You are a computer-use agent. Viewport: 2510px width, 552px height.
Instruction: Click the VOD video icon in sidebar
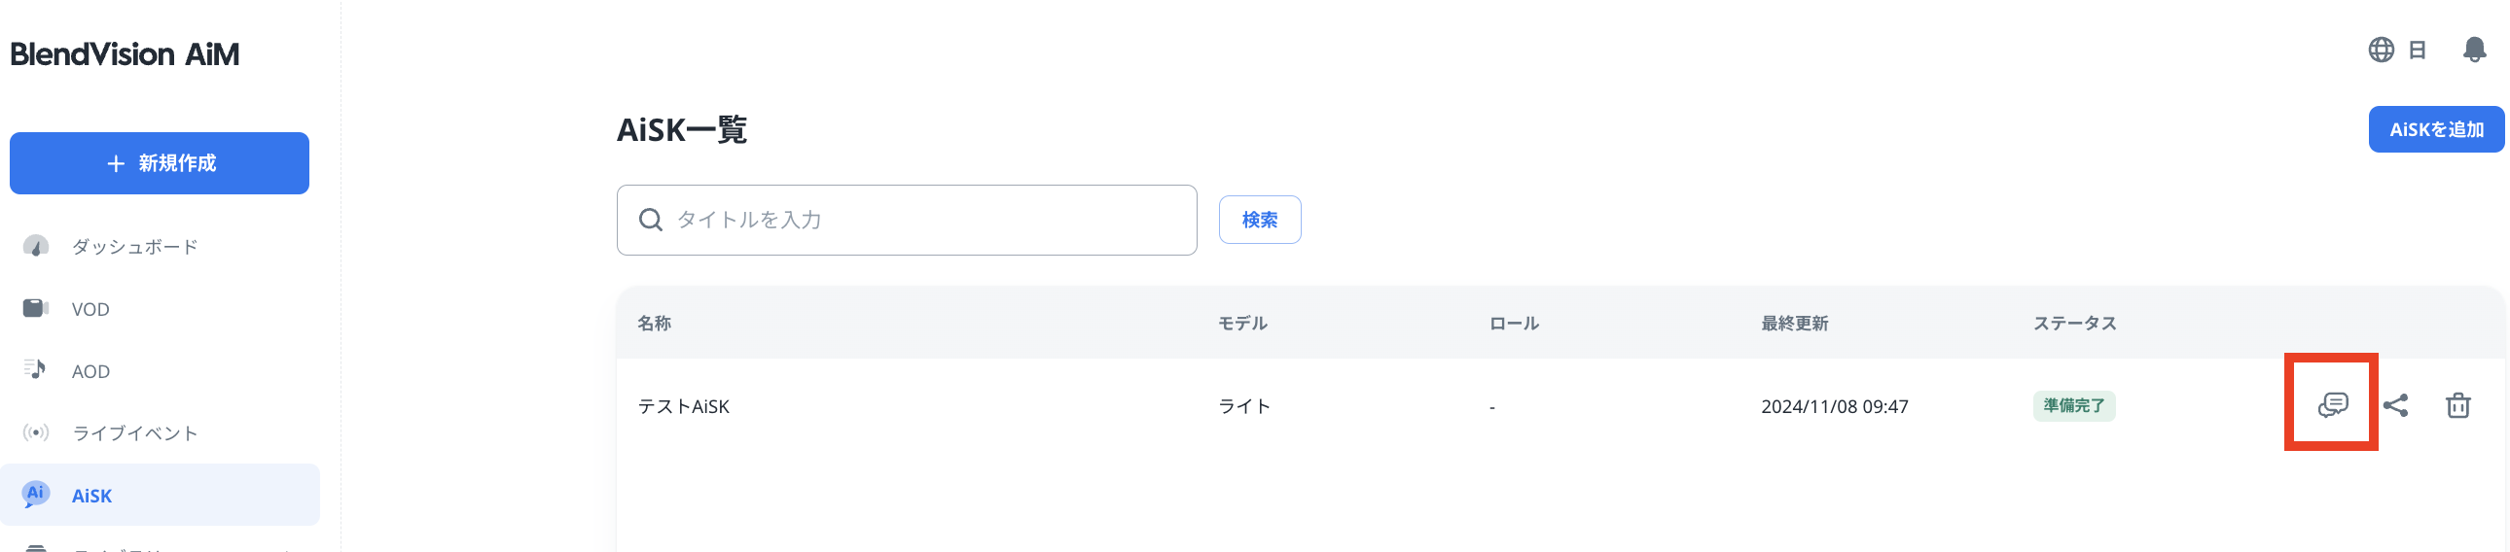point(36,309)
